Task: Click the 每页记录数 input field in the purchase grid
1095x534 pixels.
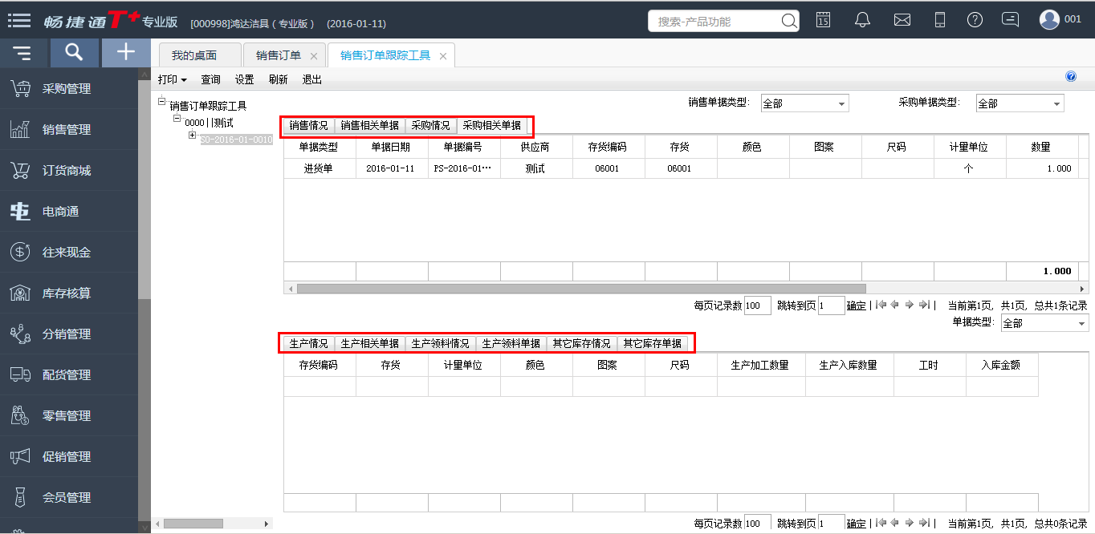Action: pos(757,305)
